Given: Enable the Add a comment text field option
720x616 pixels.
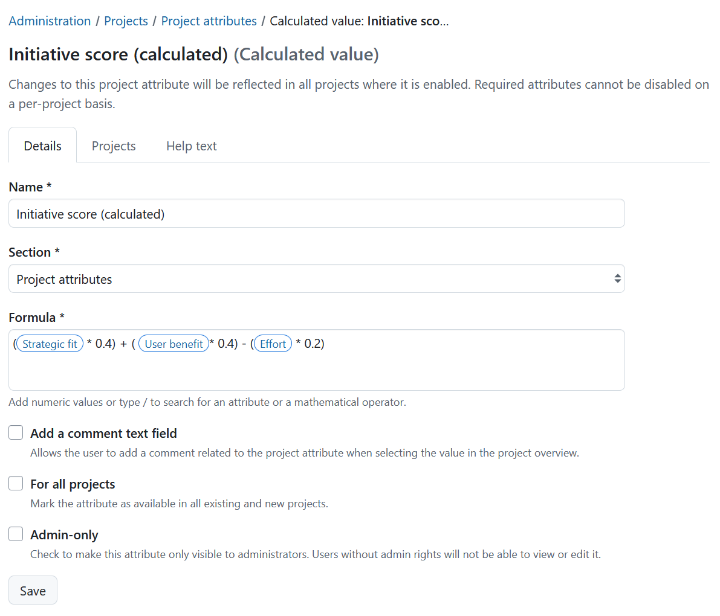Looking at the screenshot, I should pyautogui.click(x=15, y=432).
